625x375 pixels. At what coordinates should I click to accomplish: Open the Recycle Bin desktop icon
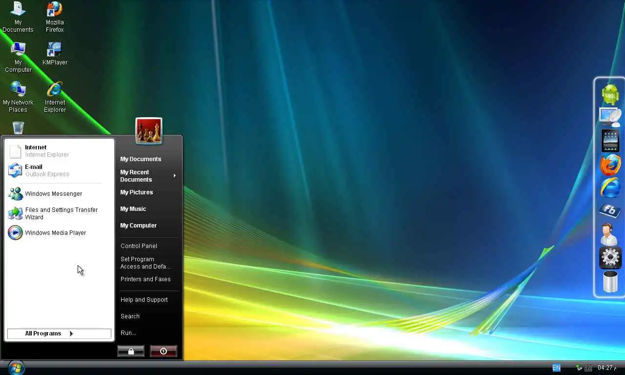[x=18, y=128]
